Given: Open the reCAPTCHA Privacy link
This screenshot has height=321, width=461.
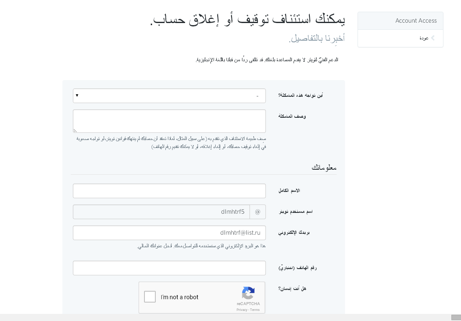Looking at the screenshot, I should click(242, 310).
